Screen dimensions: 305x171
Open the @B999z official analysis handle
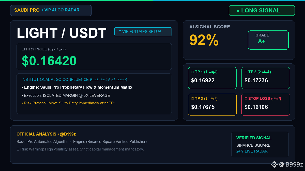68,134
